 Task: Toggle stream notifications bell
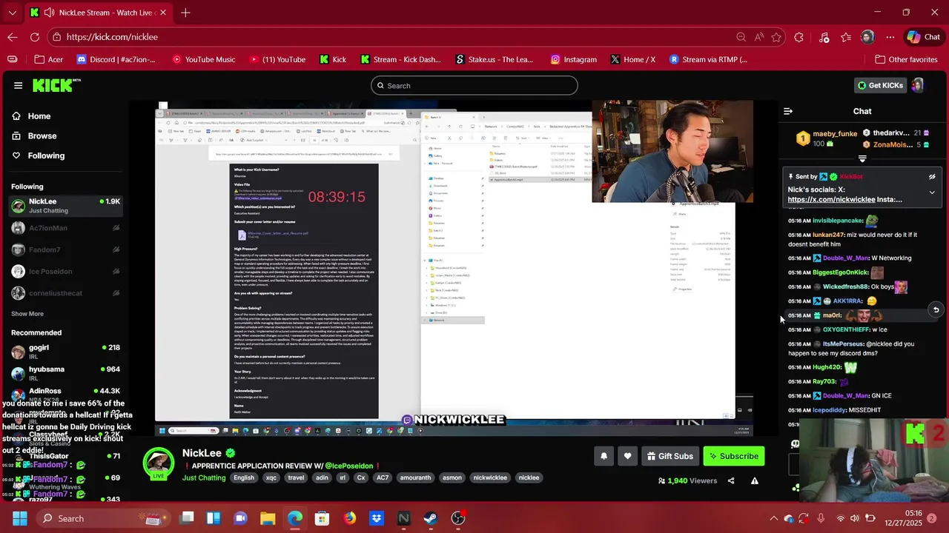click(x=604, y=456)
